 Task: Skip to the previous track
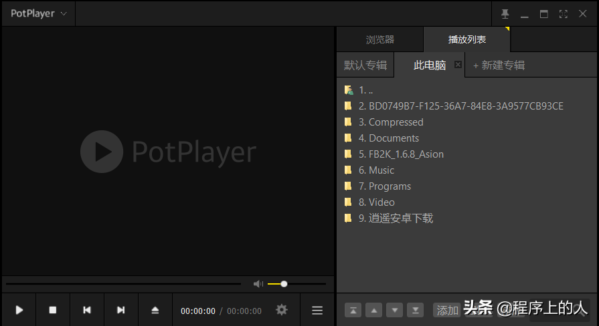(x=87, y=310)
